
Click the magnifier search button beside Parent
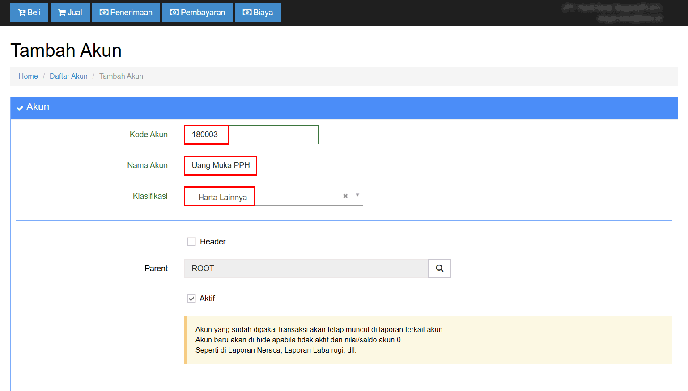point(439,269)
